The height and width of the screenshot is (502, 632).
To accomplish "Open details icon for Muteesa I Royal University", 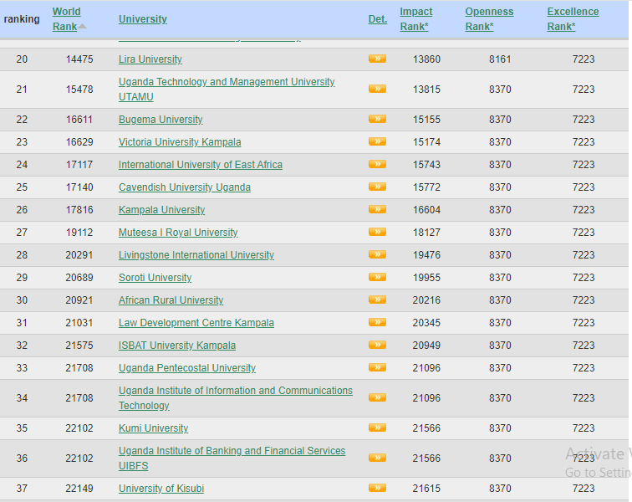I will pyautogui.click(x=377, y=232).
